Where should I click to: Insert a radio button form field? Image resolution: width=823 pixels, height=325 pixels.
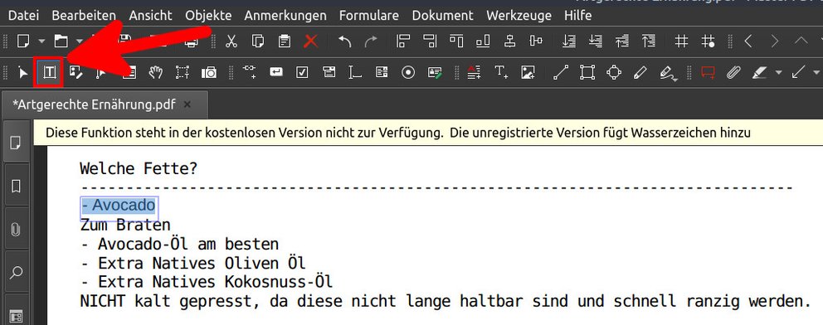click(408, 73)
